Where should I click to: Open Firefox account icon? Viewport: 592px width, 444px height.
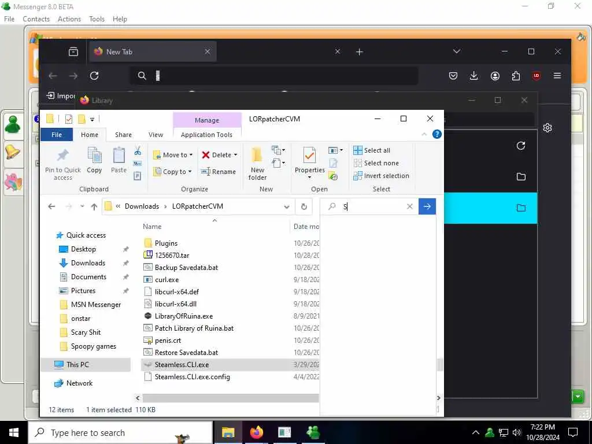[495, 76]
